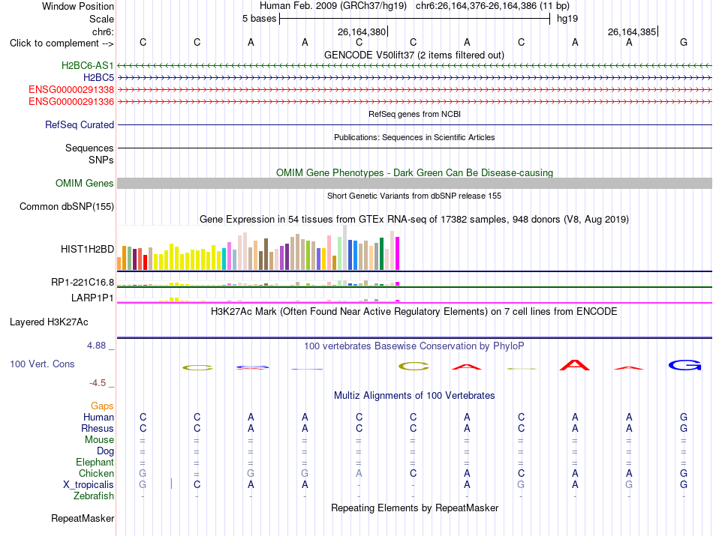Click the Multiz Alignments of 100 Vertebrates title
Screen dimensions: 713x536
point(414,396)
